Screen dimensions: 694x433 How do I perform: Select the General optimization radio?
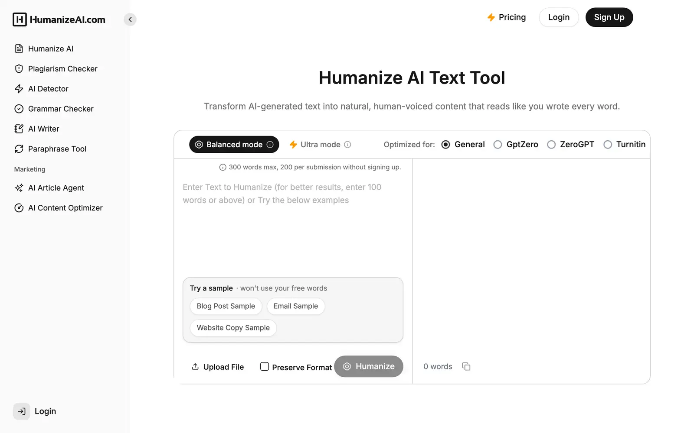(445, 145)
